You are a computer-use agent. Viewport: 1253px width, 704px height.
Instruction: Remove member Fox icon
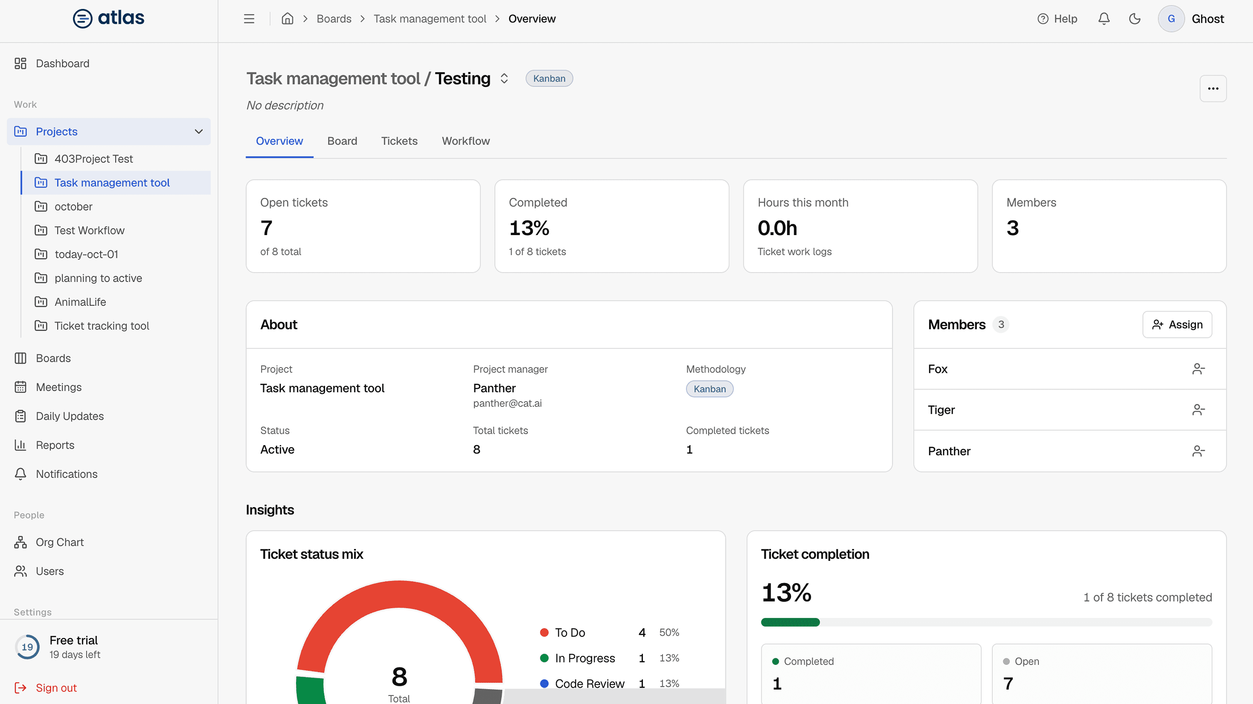tap(1199, 369)
